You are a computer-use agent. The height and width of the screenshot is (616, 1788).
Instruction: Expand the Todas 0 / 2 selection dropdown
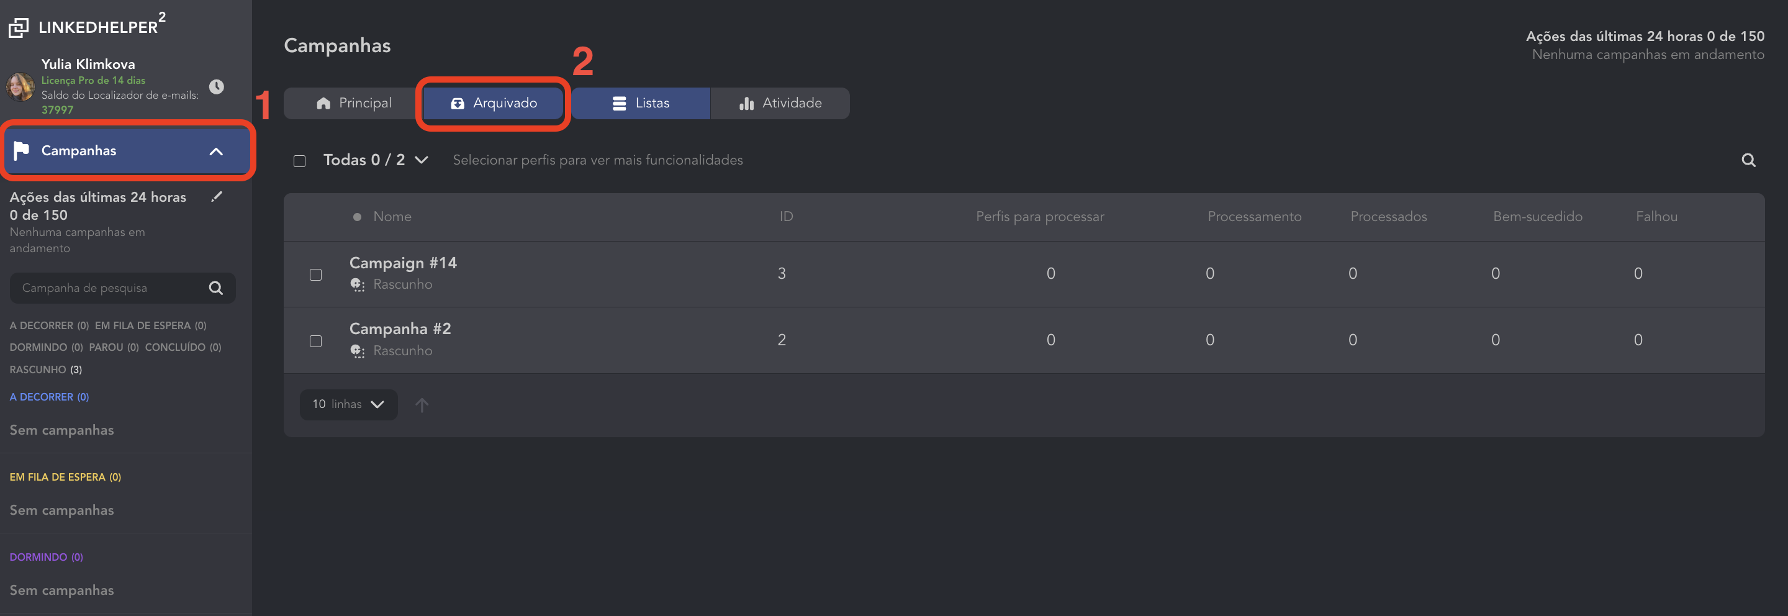click(421, 160)
